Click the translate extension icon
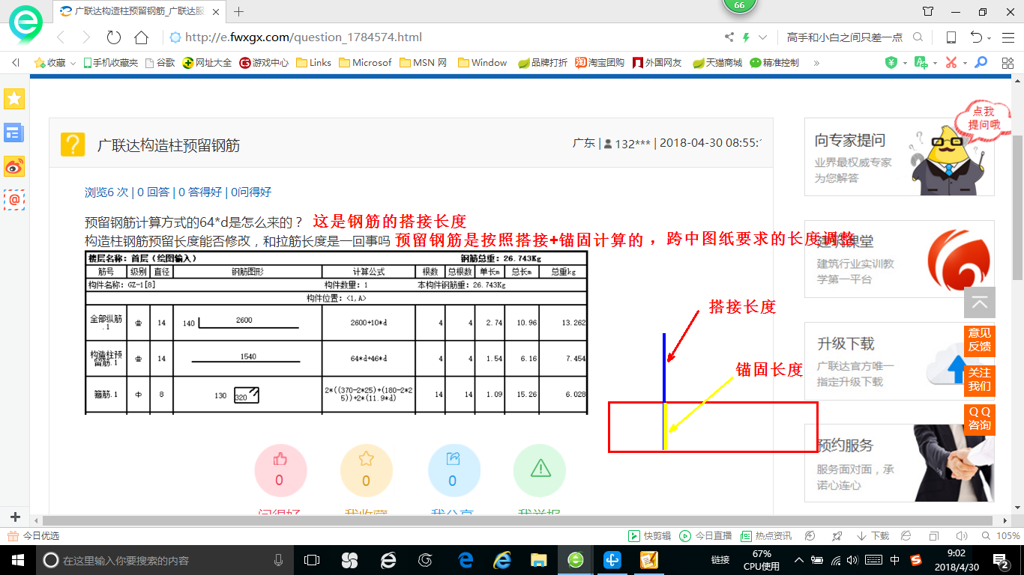The width and height of the screenshot is (1024, 575). click(x=921, y=63)
